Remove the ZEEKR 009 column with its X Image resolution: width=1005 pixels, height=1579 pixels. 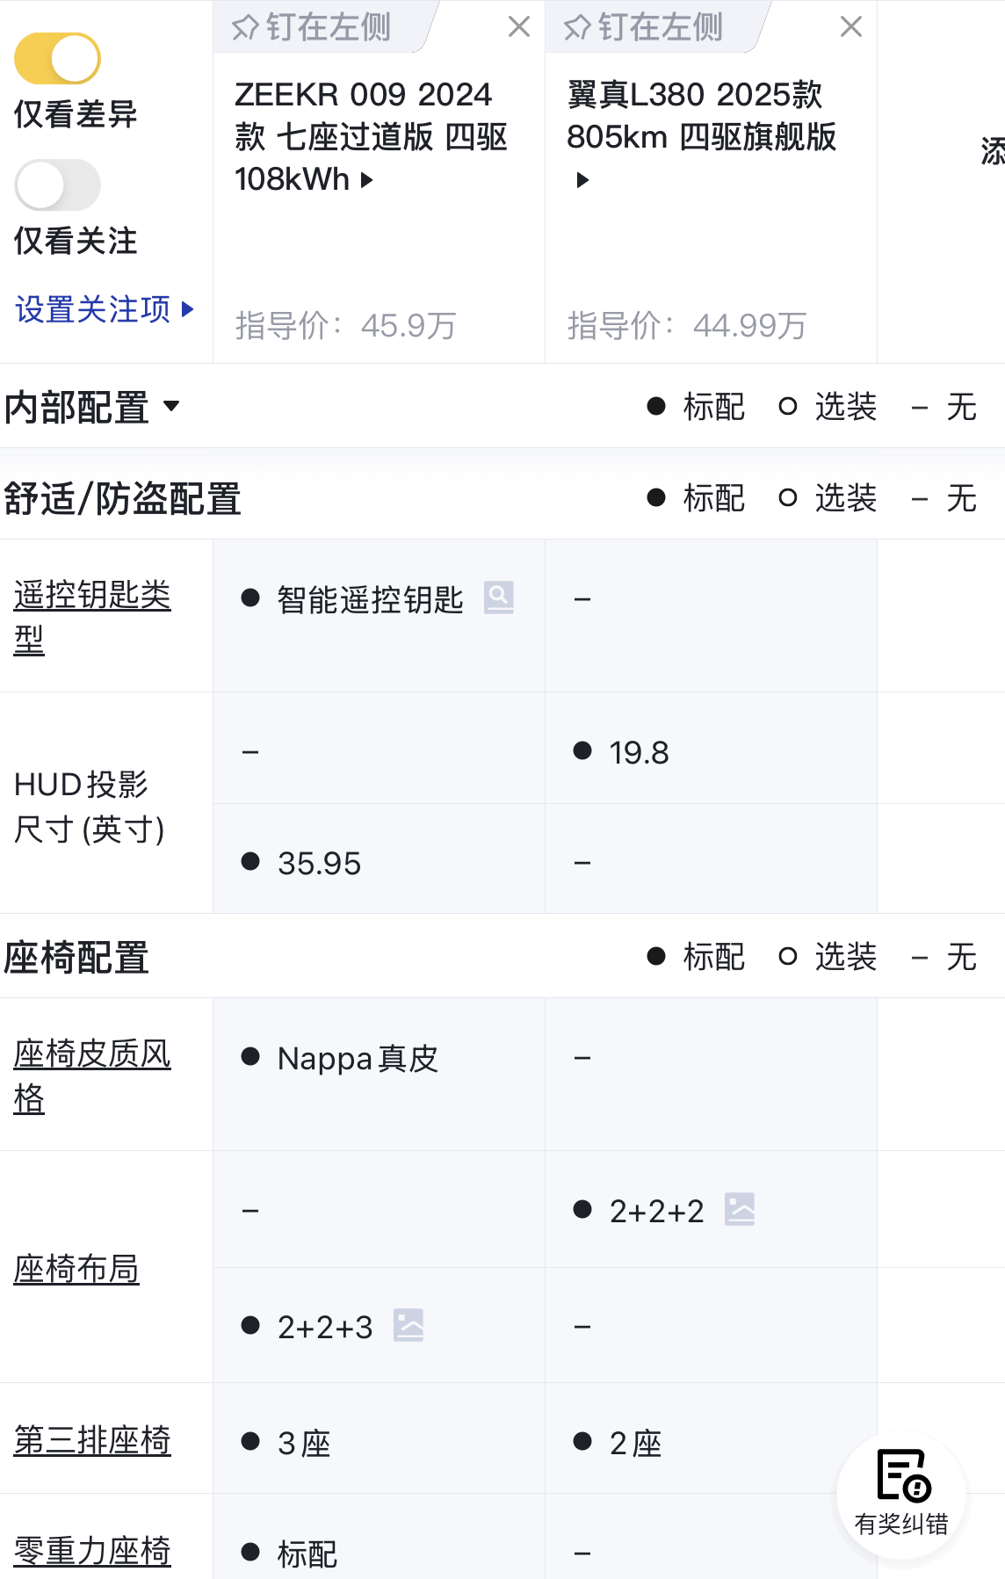[520, 25]
